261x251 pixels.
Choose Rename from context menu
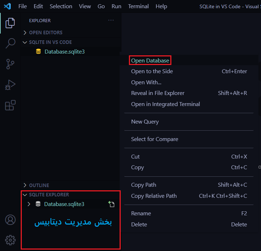(x=189, y=214)
